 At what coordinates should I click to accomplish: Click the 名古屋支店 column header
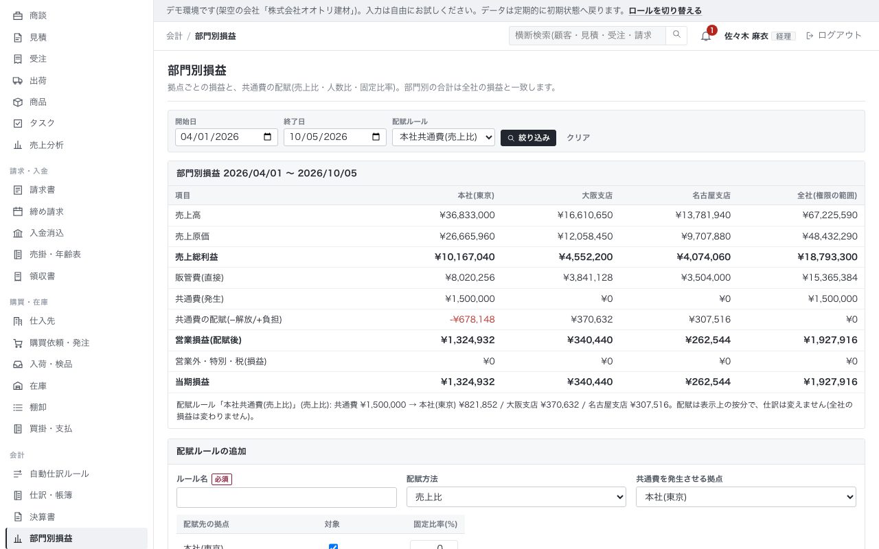coord(711,196)
